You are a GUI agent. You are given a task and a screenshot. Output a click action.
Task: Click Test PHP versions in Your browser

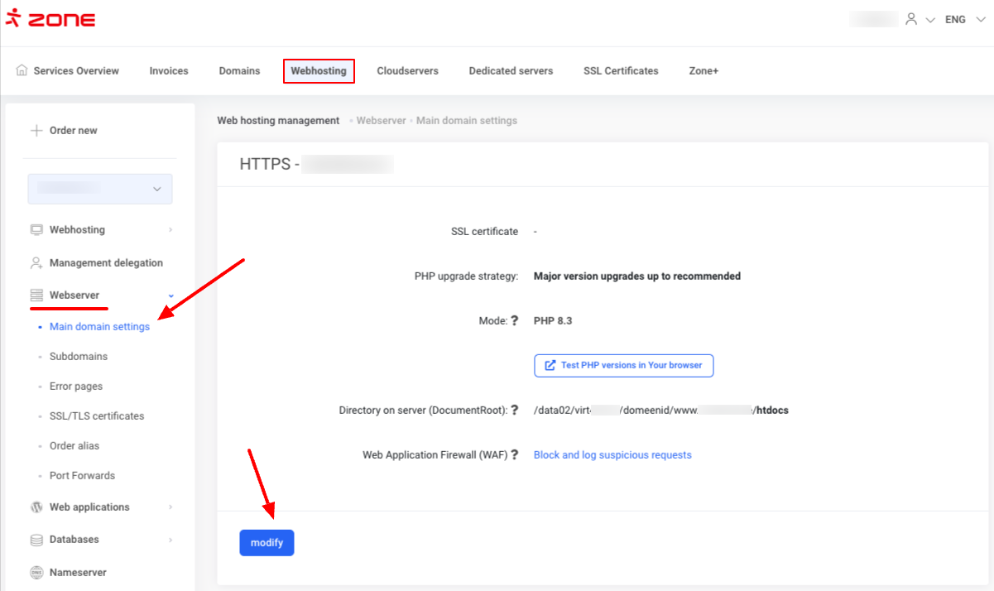click(x=623, y=365)
